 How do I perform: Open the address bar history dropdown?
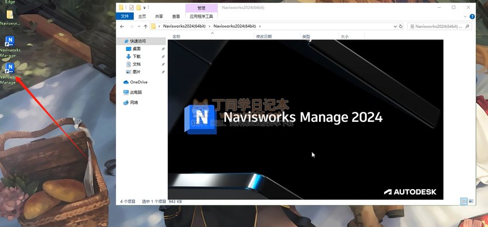(394, 26)
